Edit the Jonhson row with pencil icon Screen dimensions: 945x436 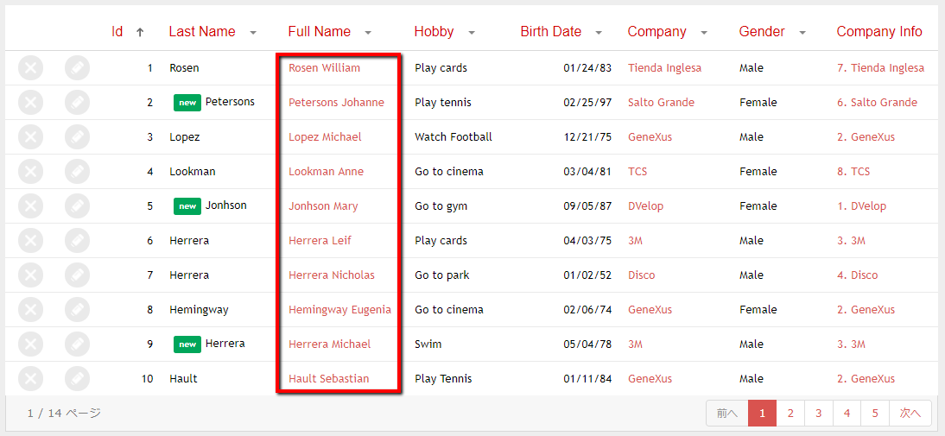pos(77,206)
